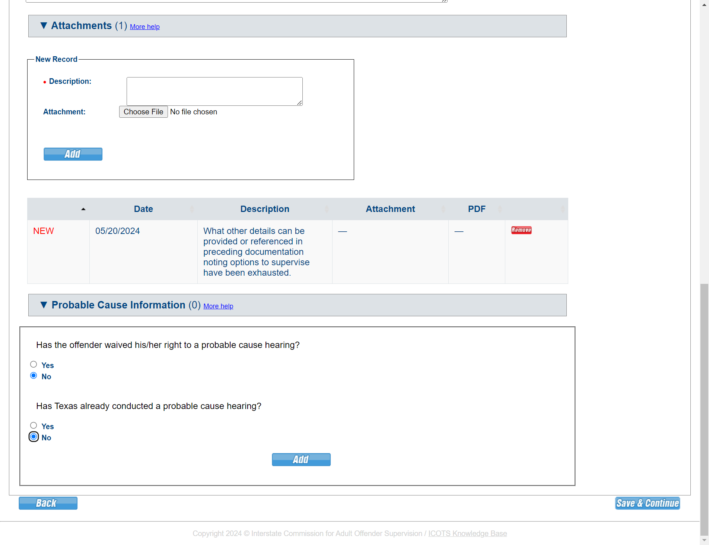Click Add button in New Record box

click(73, 154)
